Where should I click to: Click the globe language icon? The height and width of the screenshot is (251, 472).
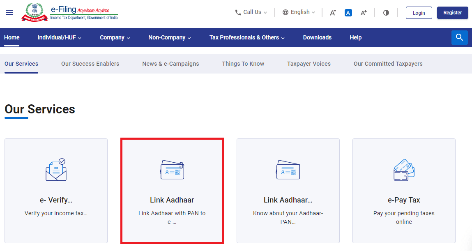pos(285,12)
